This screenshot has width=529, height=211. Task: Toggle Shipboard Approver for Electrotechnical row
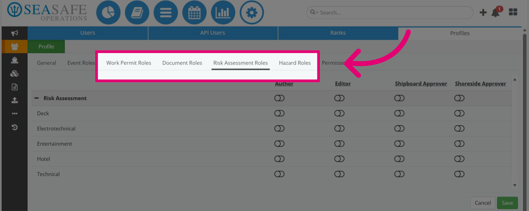pos(399,129)
